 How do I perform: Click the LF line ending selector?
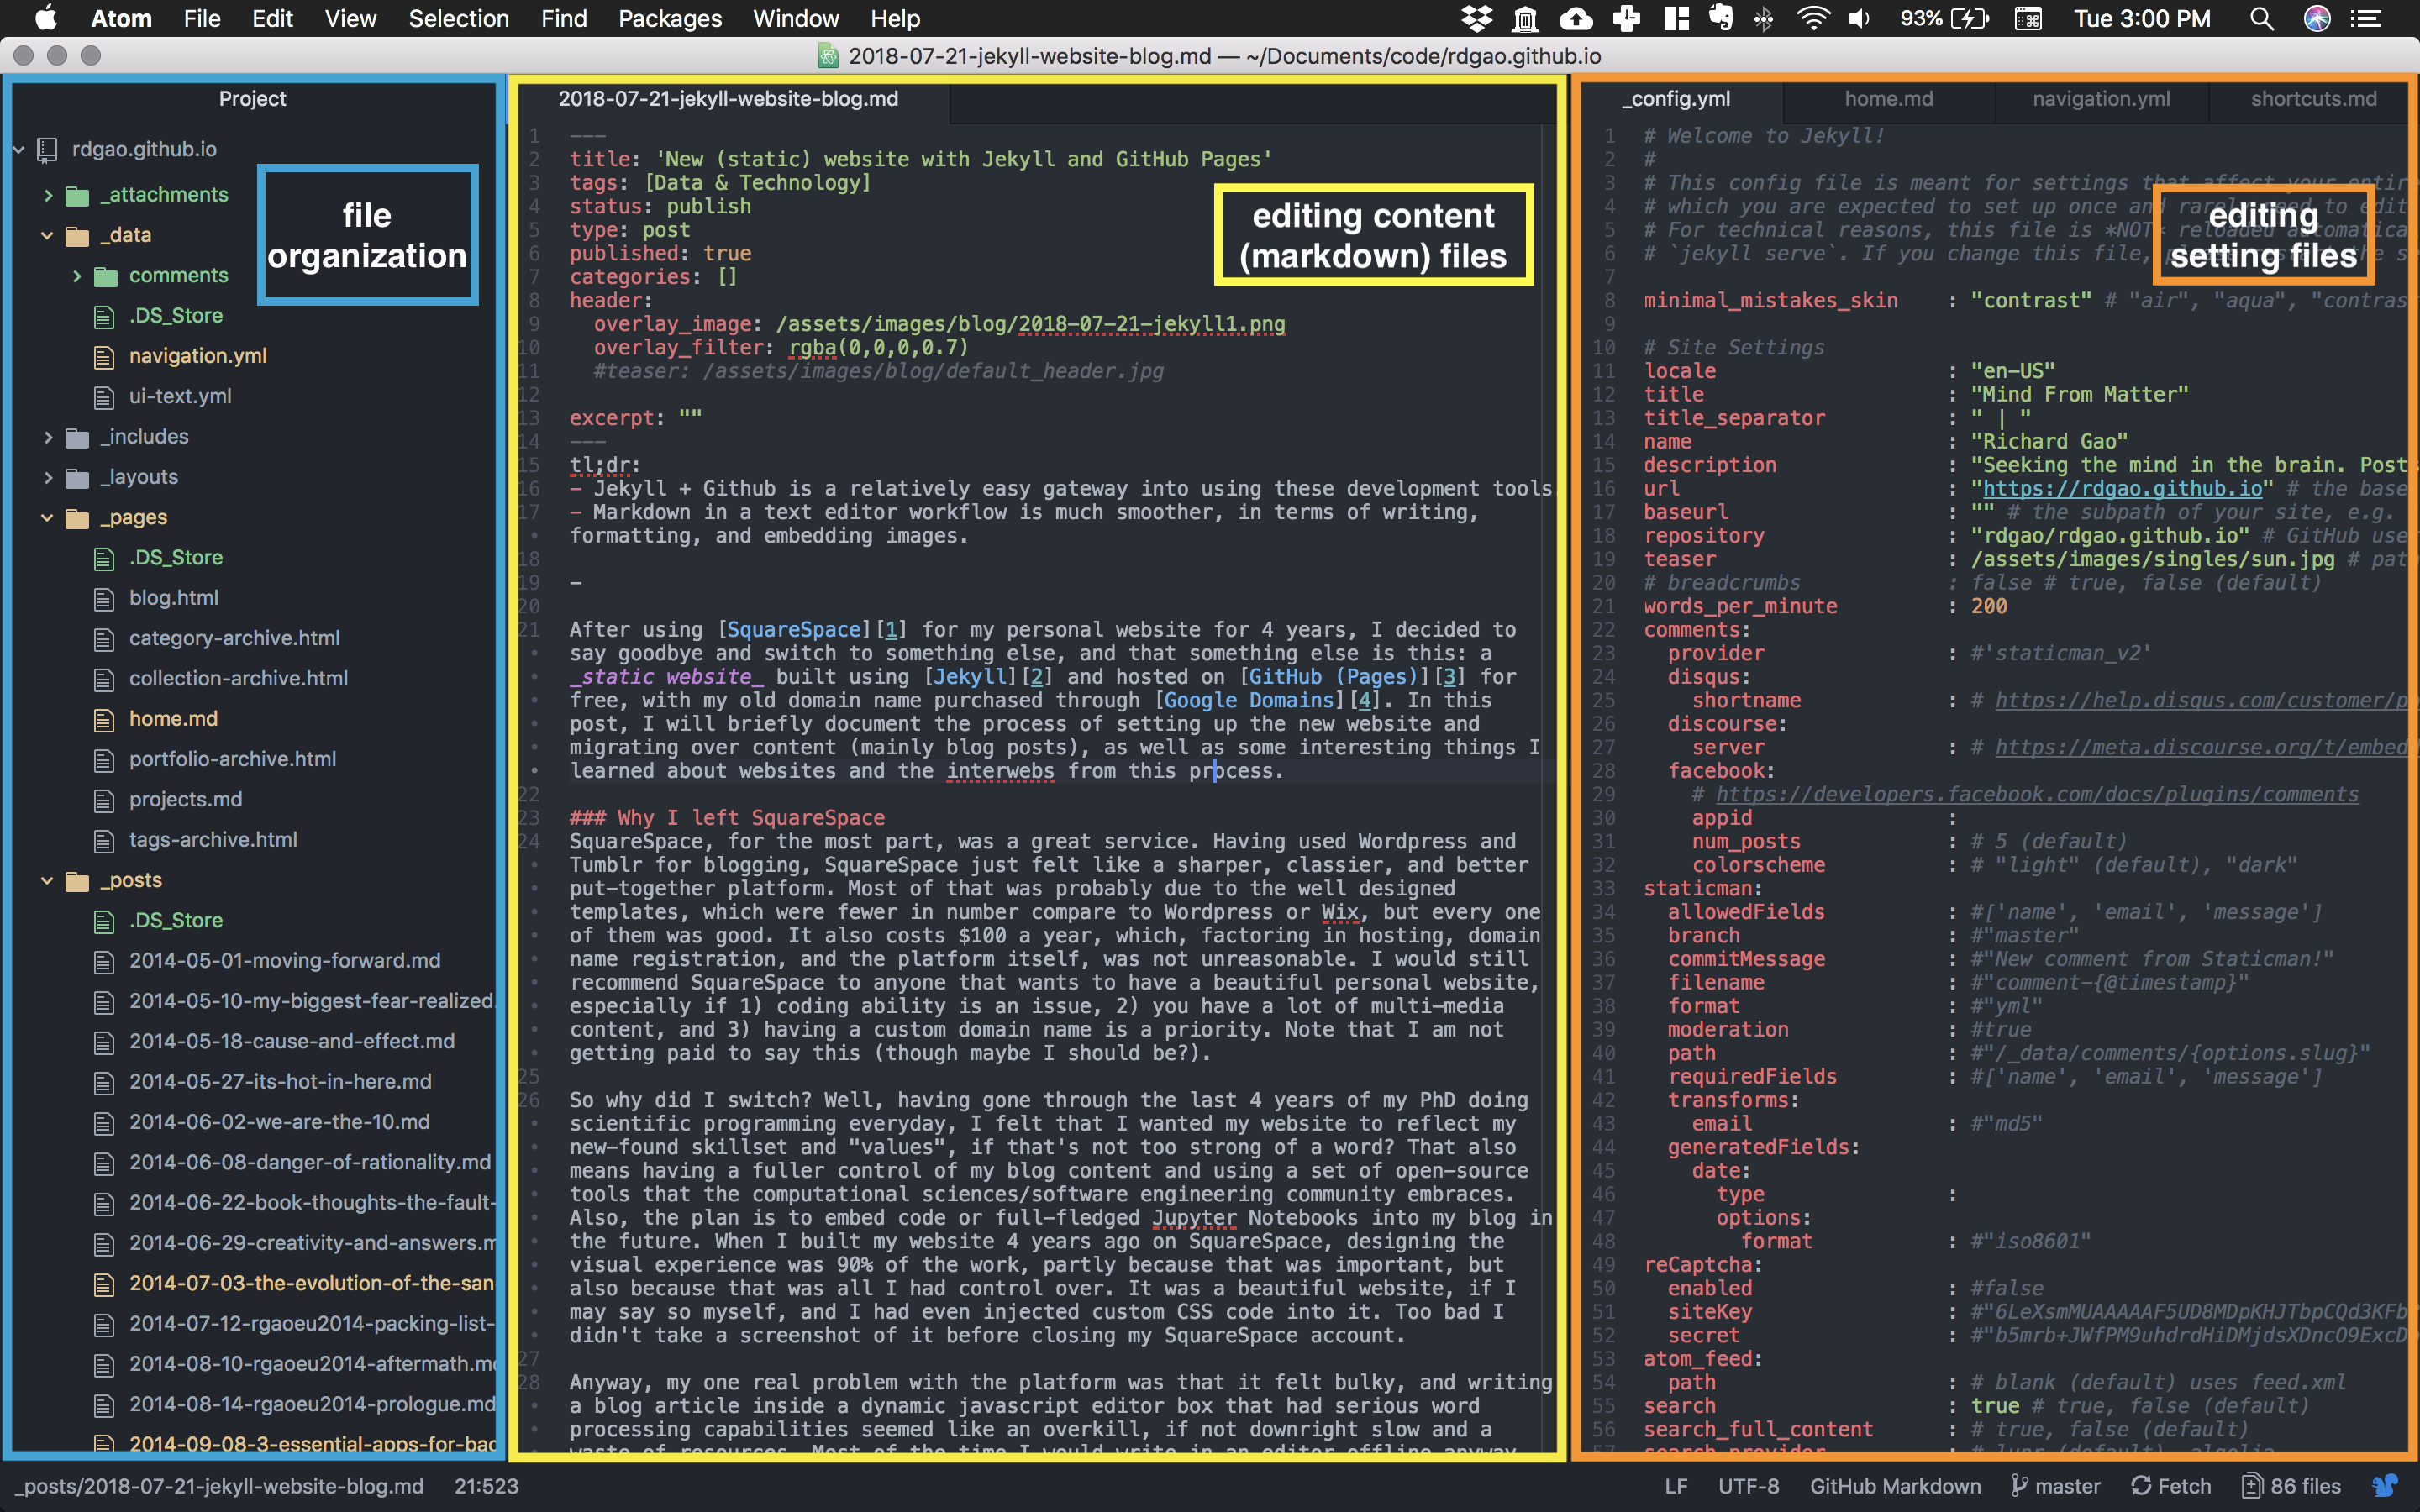[1676, 1486]
